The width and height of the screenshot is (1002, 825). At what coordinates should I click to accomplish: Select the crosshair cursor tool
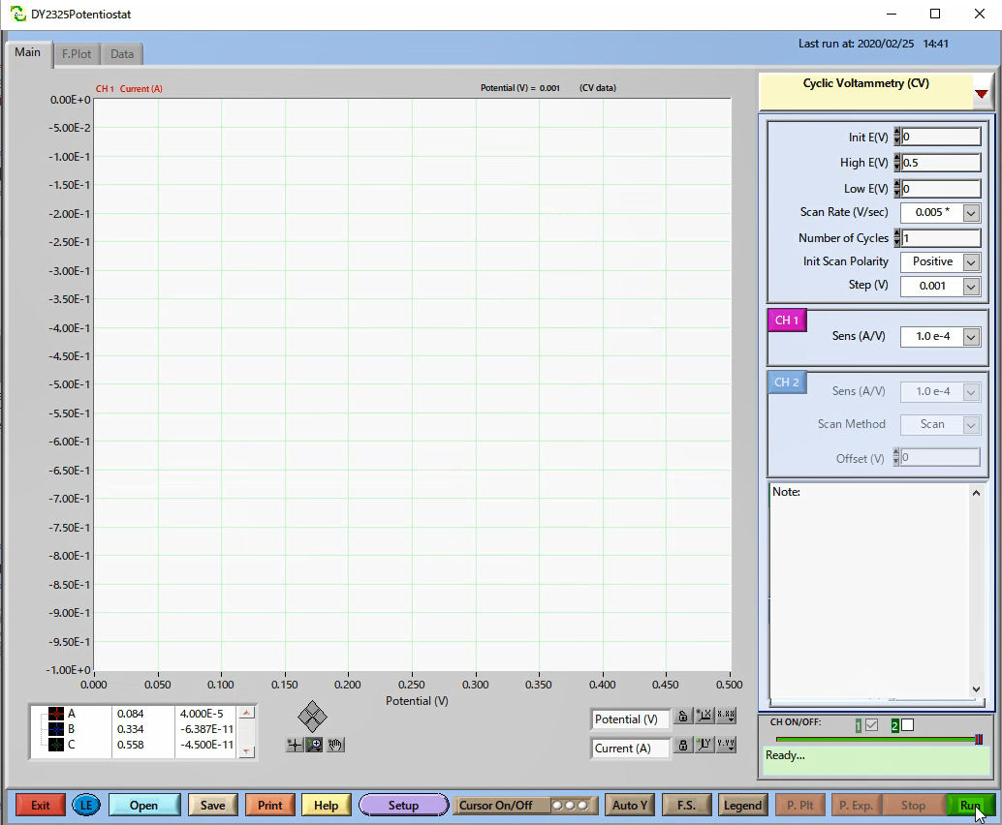[295, 745]
